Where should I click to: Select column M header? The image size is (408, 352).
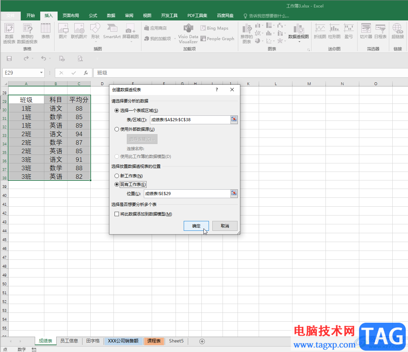click(309, 84)
